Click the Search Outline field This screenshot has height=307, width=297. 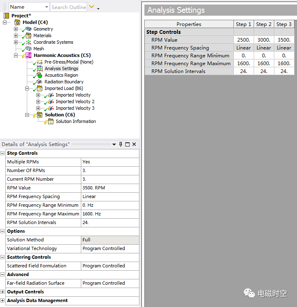(68, 7)
